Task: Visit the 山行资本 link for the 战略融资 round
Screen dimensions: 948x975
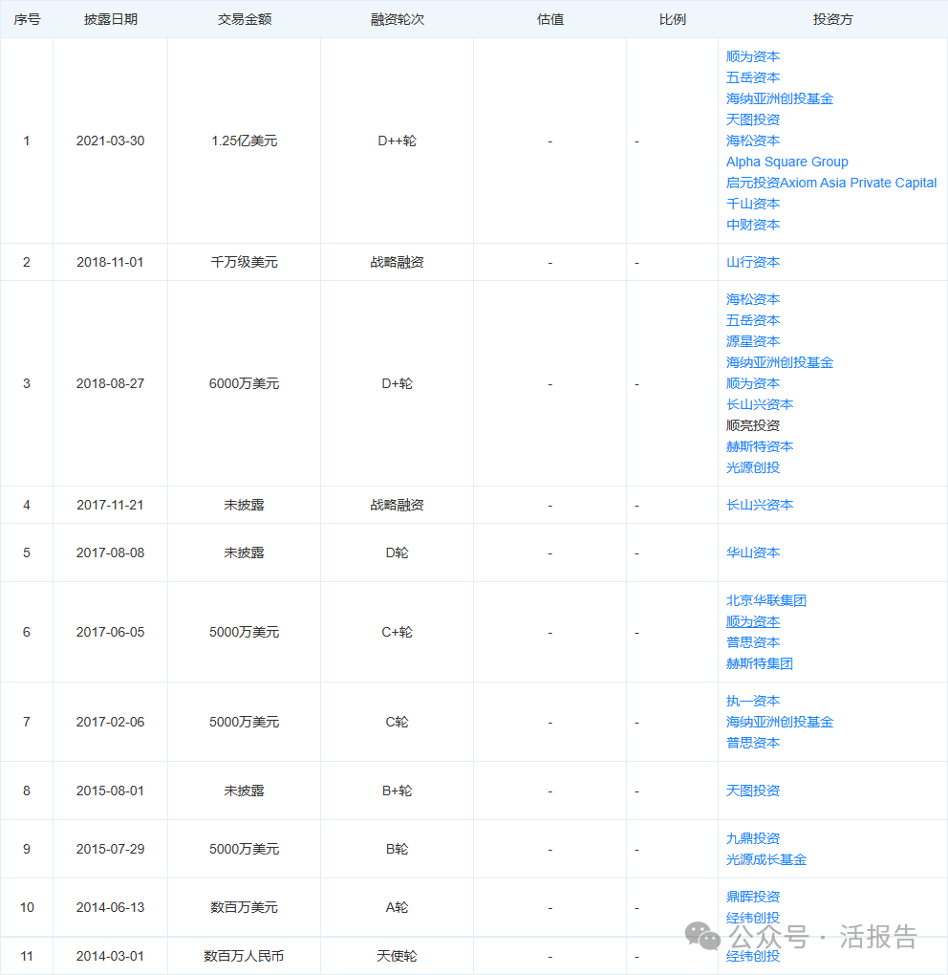Action: pos(752,261)
